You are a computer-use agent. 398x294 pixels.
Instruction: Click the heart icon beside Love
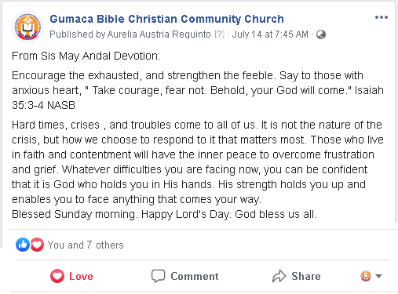[57, 276]
